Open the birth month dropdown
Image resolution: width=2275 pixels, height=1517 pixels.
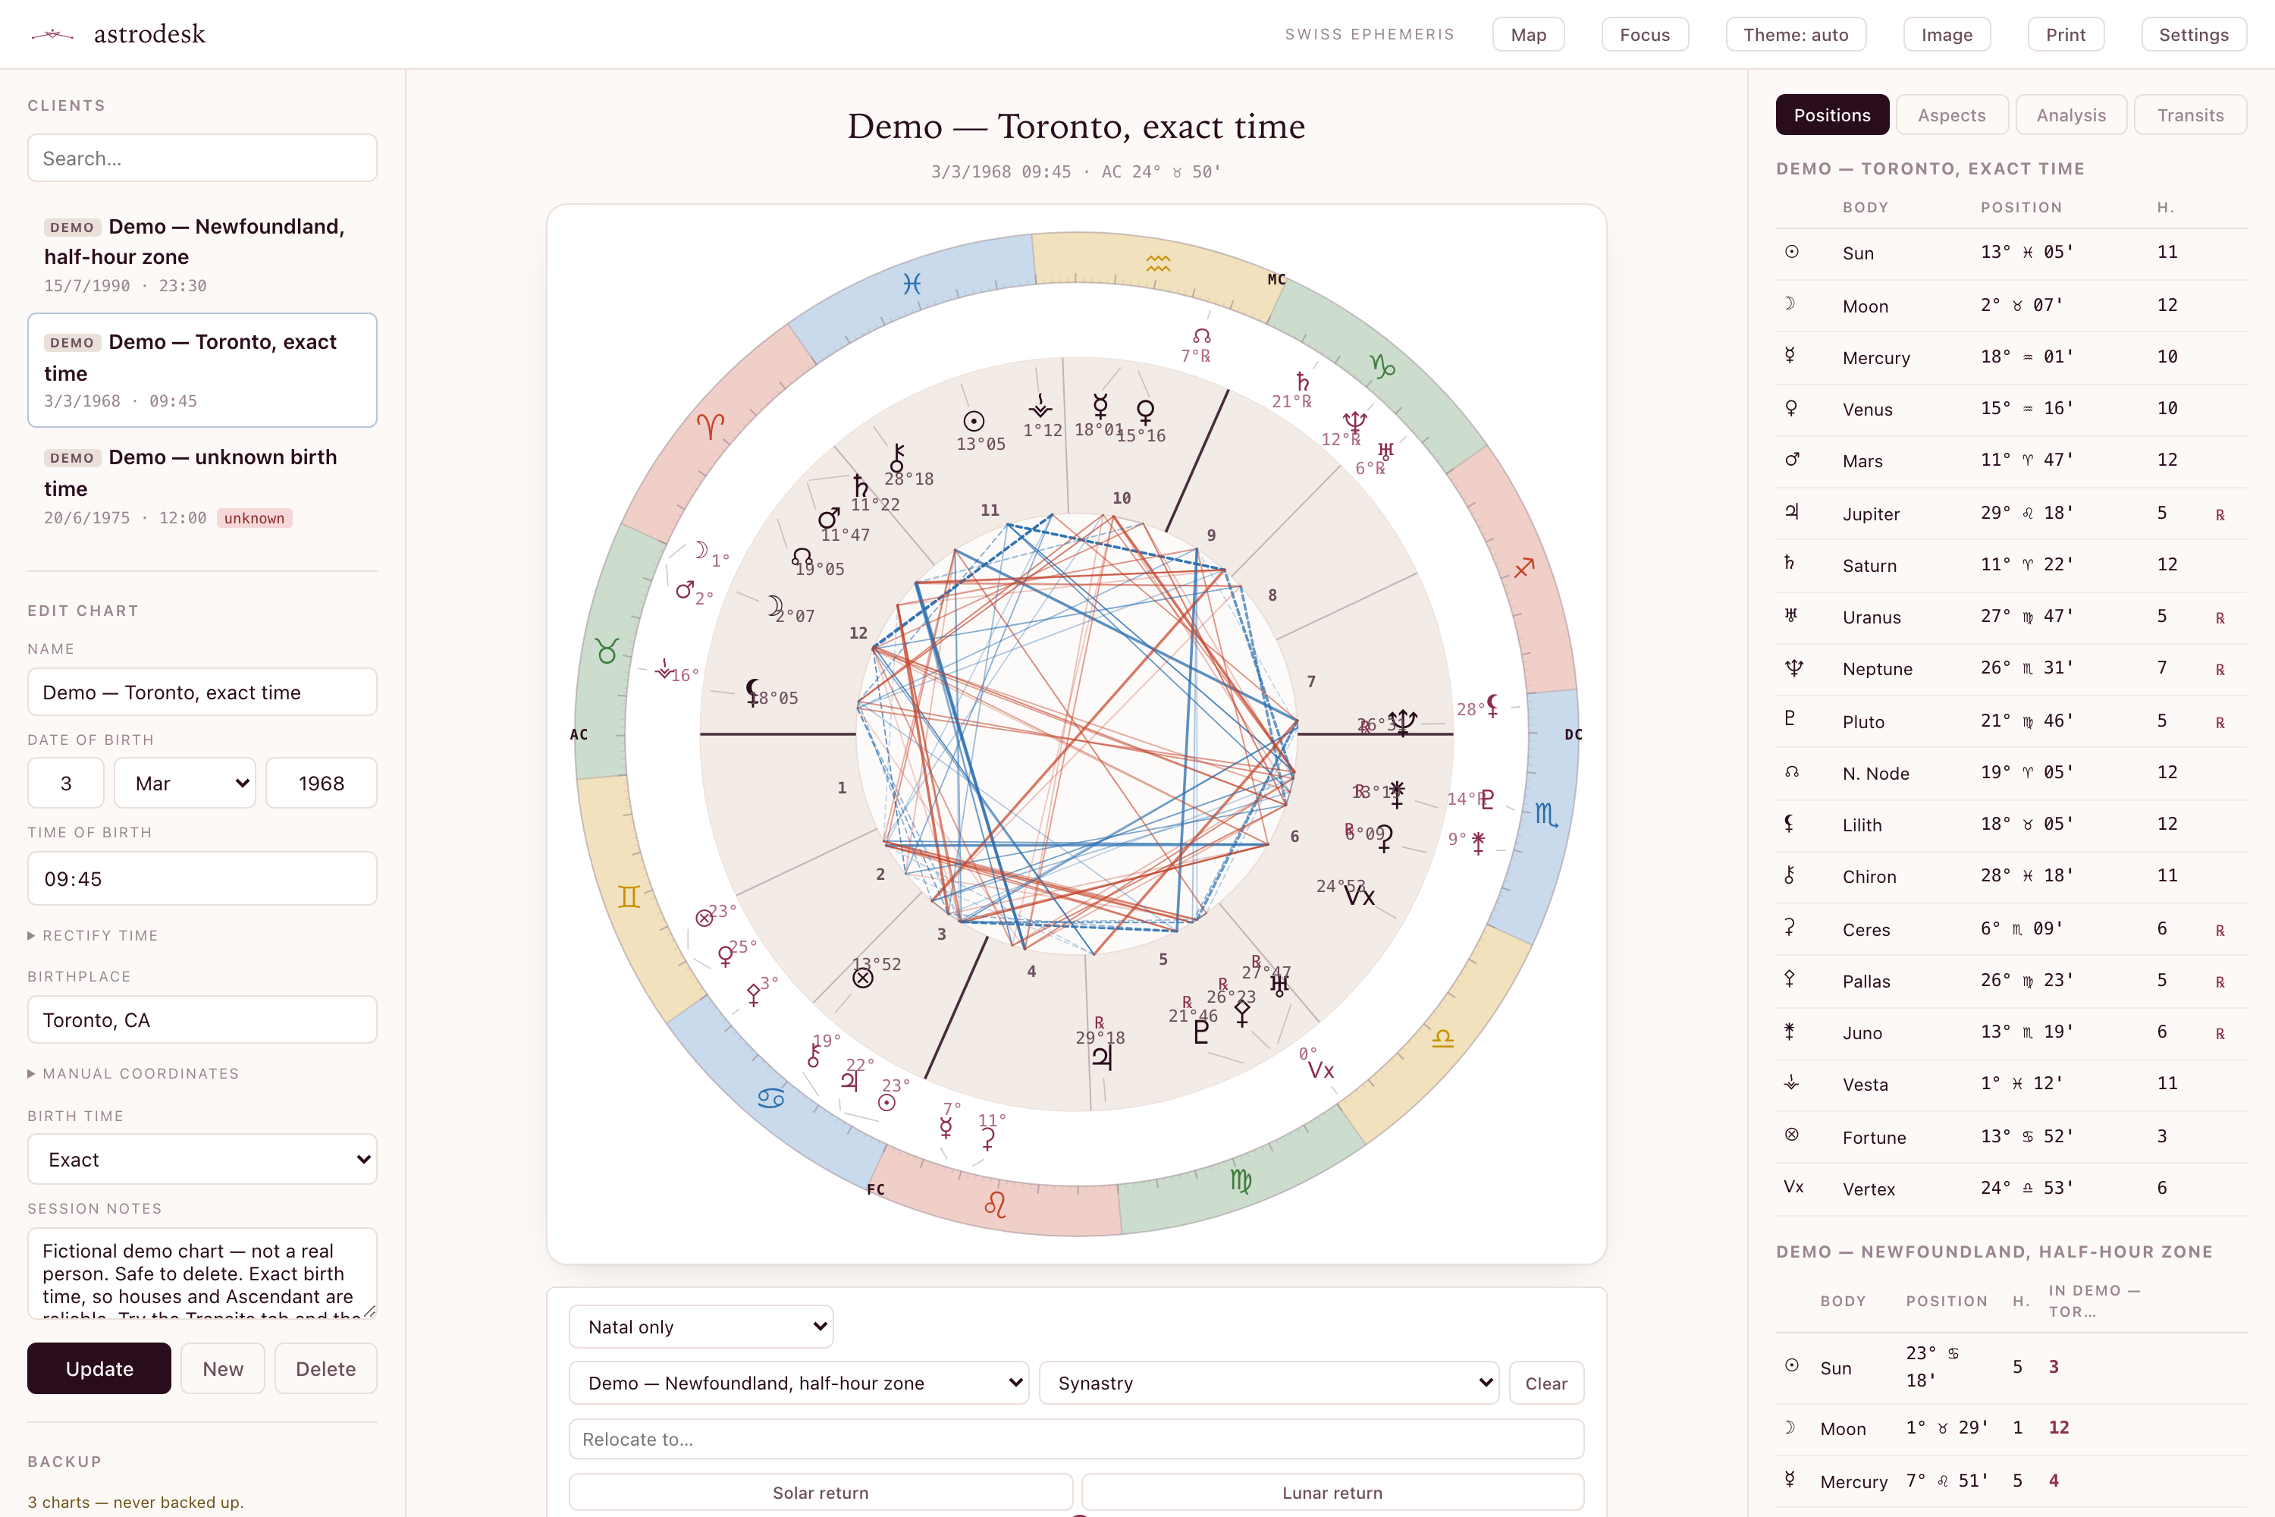pyautogui.click(x=185, y=783)
